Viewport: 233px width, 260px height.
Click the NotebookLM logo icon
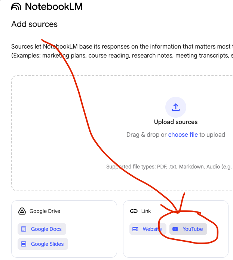(x=16, y=7)
